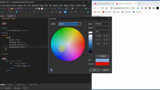Confirm the color with OK

(94, 70)
